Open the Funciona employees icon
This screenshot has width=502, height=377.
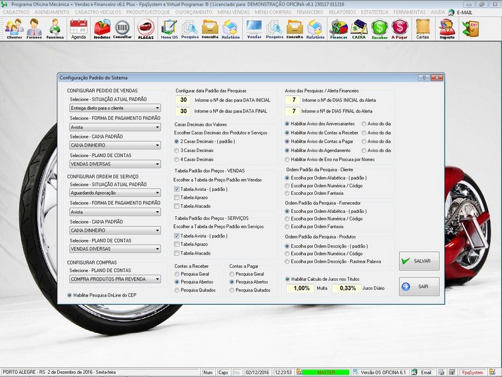55,28
